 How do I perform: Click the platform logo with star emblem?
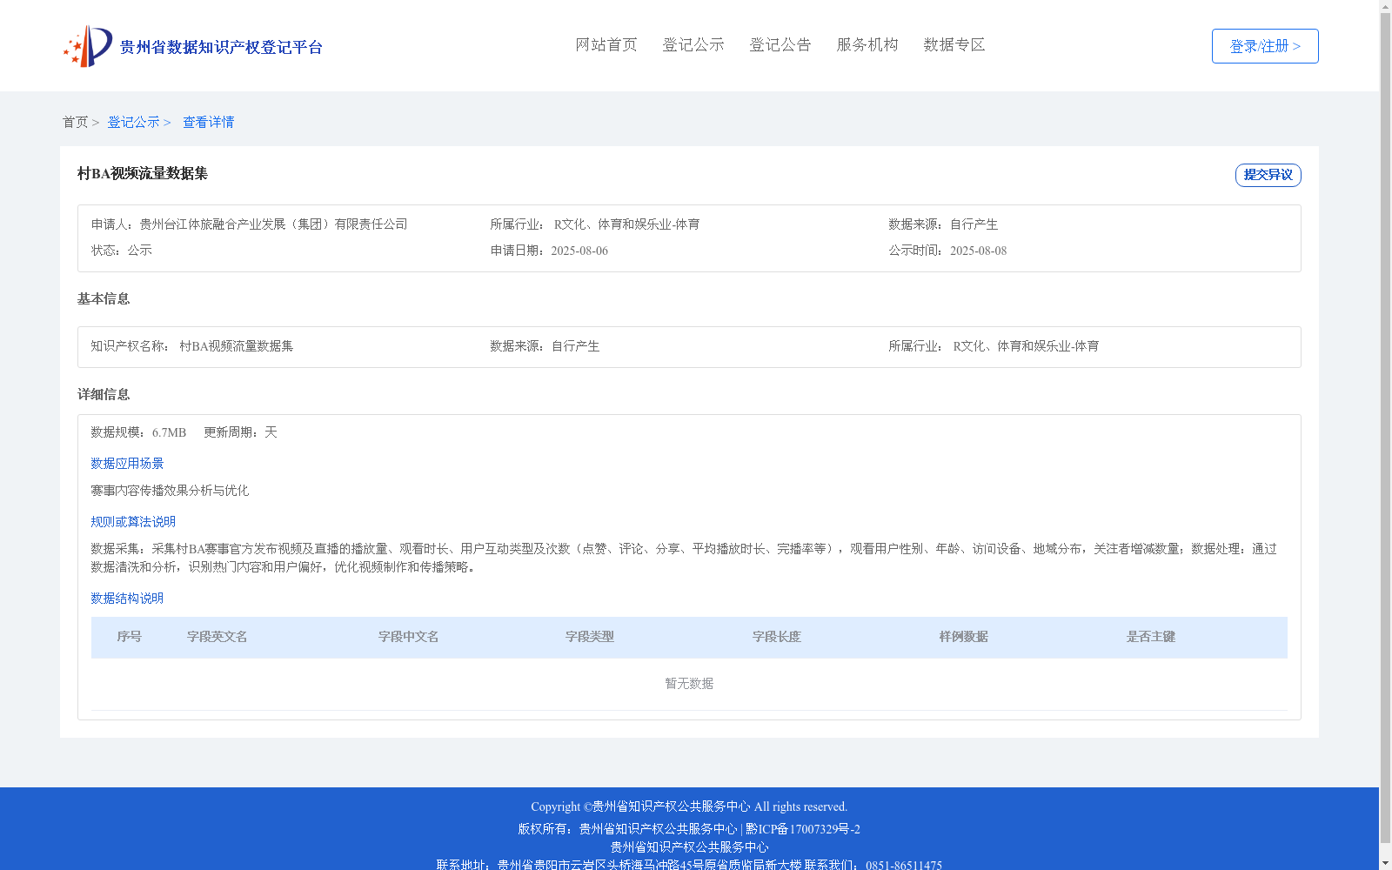87,45
